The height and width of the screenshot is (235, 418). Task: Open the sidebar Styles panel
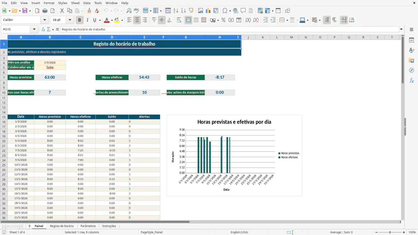[411, 50]
